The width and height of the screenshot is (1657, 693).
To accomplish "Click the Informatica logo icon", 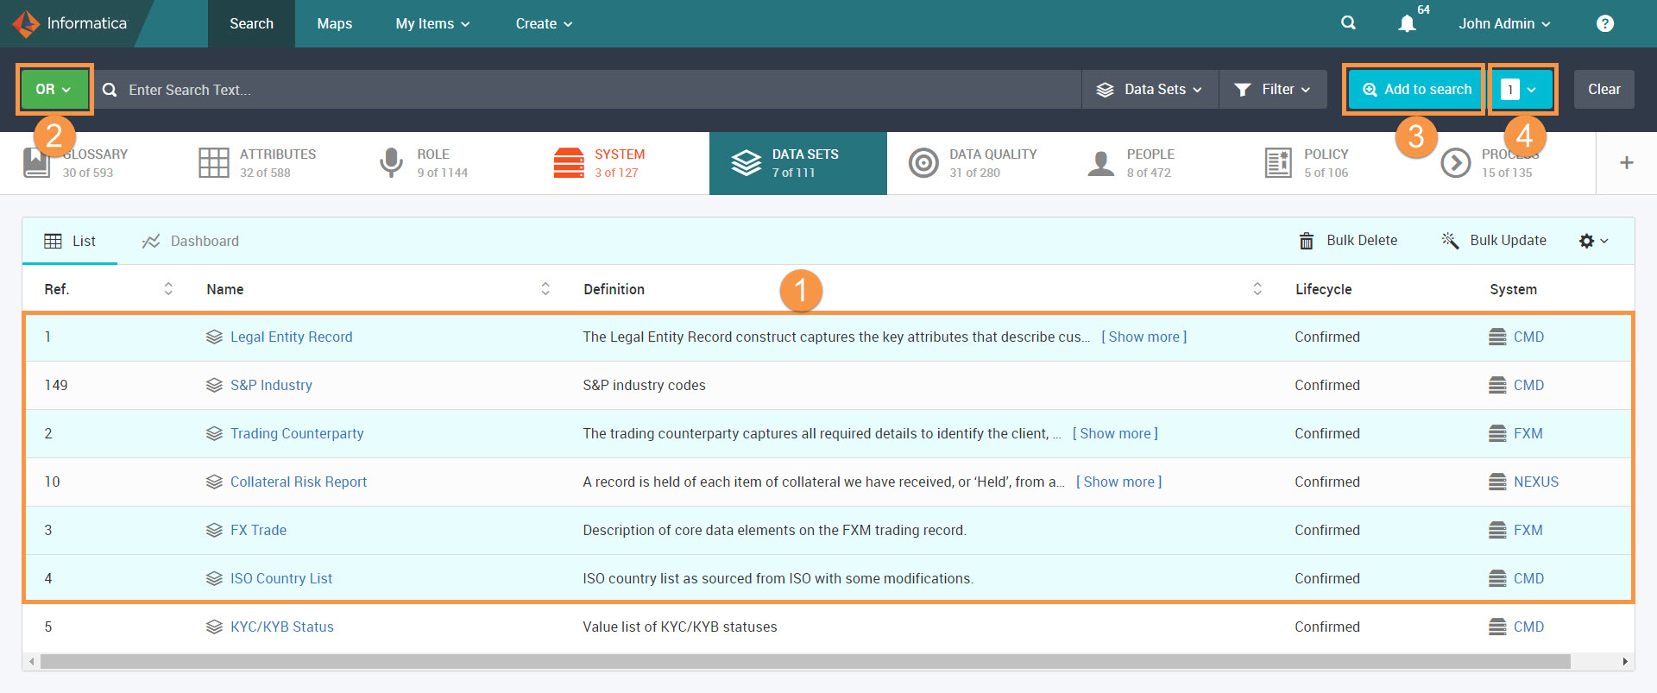I will pos(26,23).
